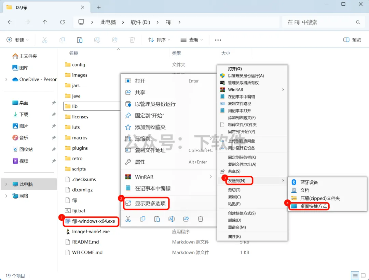The width and height of the screenshot is (369, 280).
Task: Open the 查看 view dropdown
Action: (x=192, y=40)
